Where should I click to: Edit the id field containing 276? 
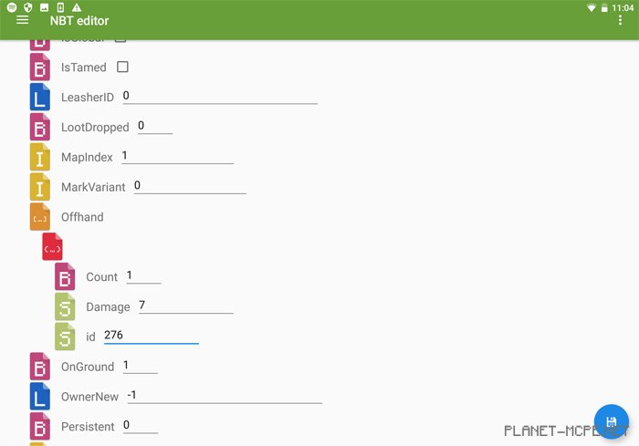tap(151, 336)
